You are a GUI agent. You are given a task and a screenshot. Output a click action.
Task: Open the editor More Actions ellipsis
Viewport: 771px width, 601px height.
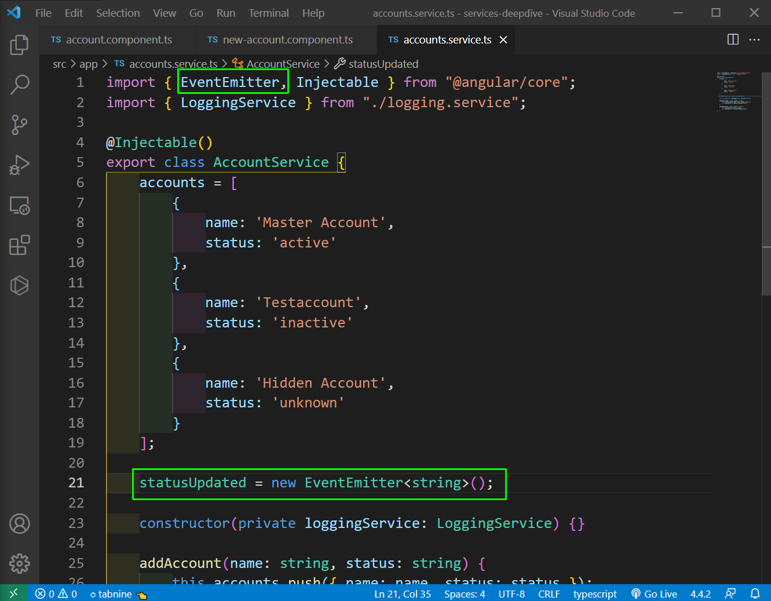tap(754, 39)
